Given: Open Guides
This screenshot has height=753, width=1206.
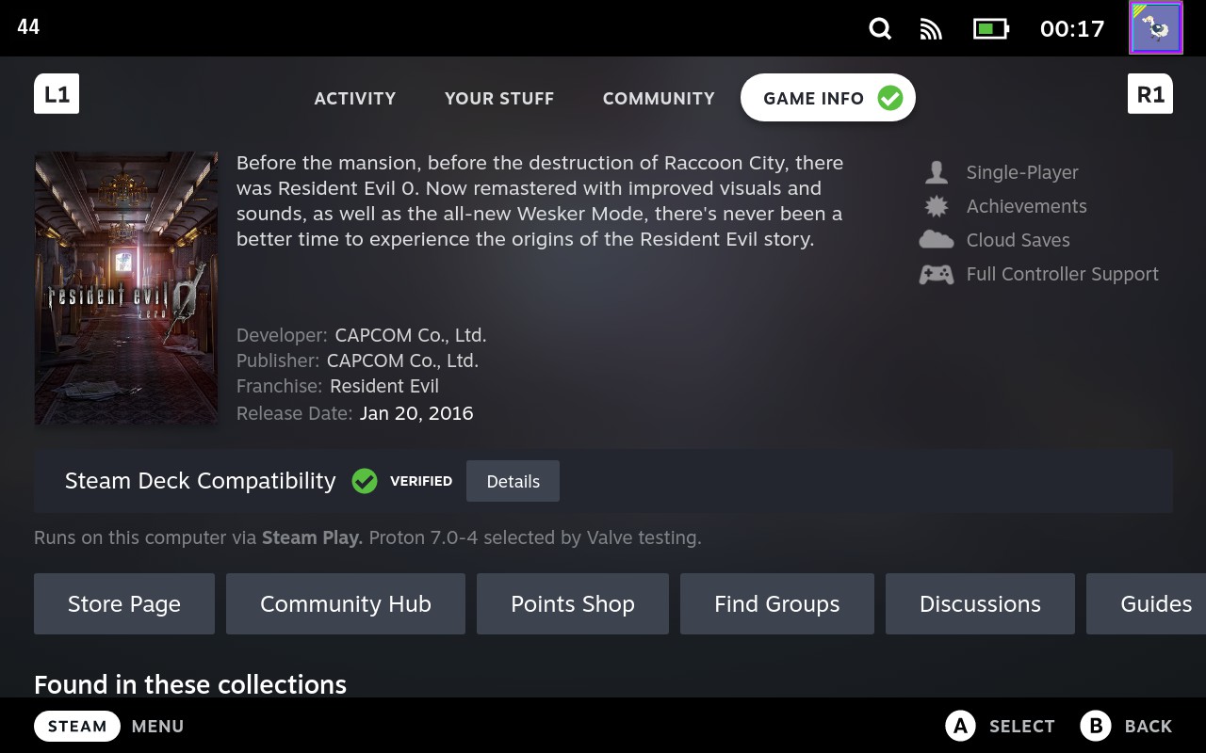Looking at the screenshot, I should (1147, 603).
